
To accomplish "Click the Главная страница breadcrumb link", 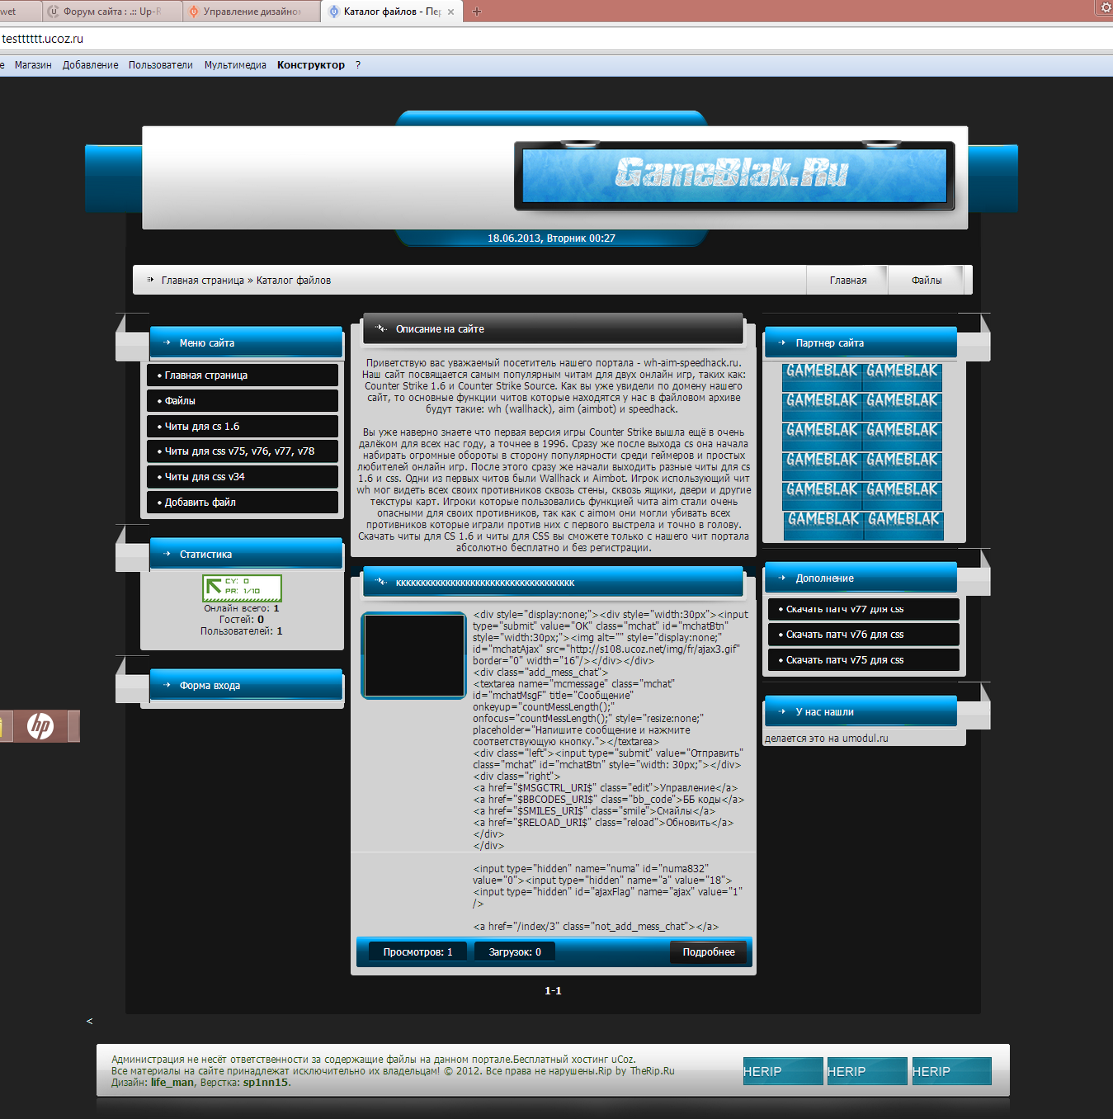I will 203,281.
